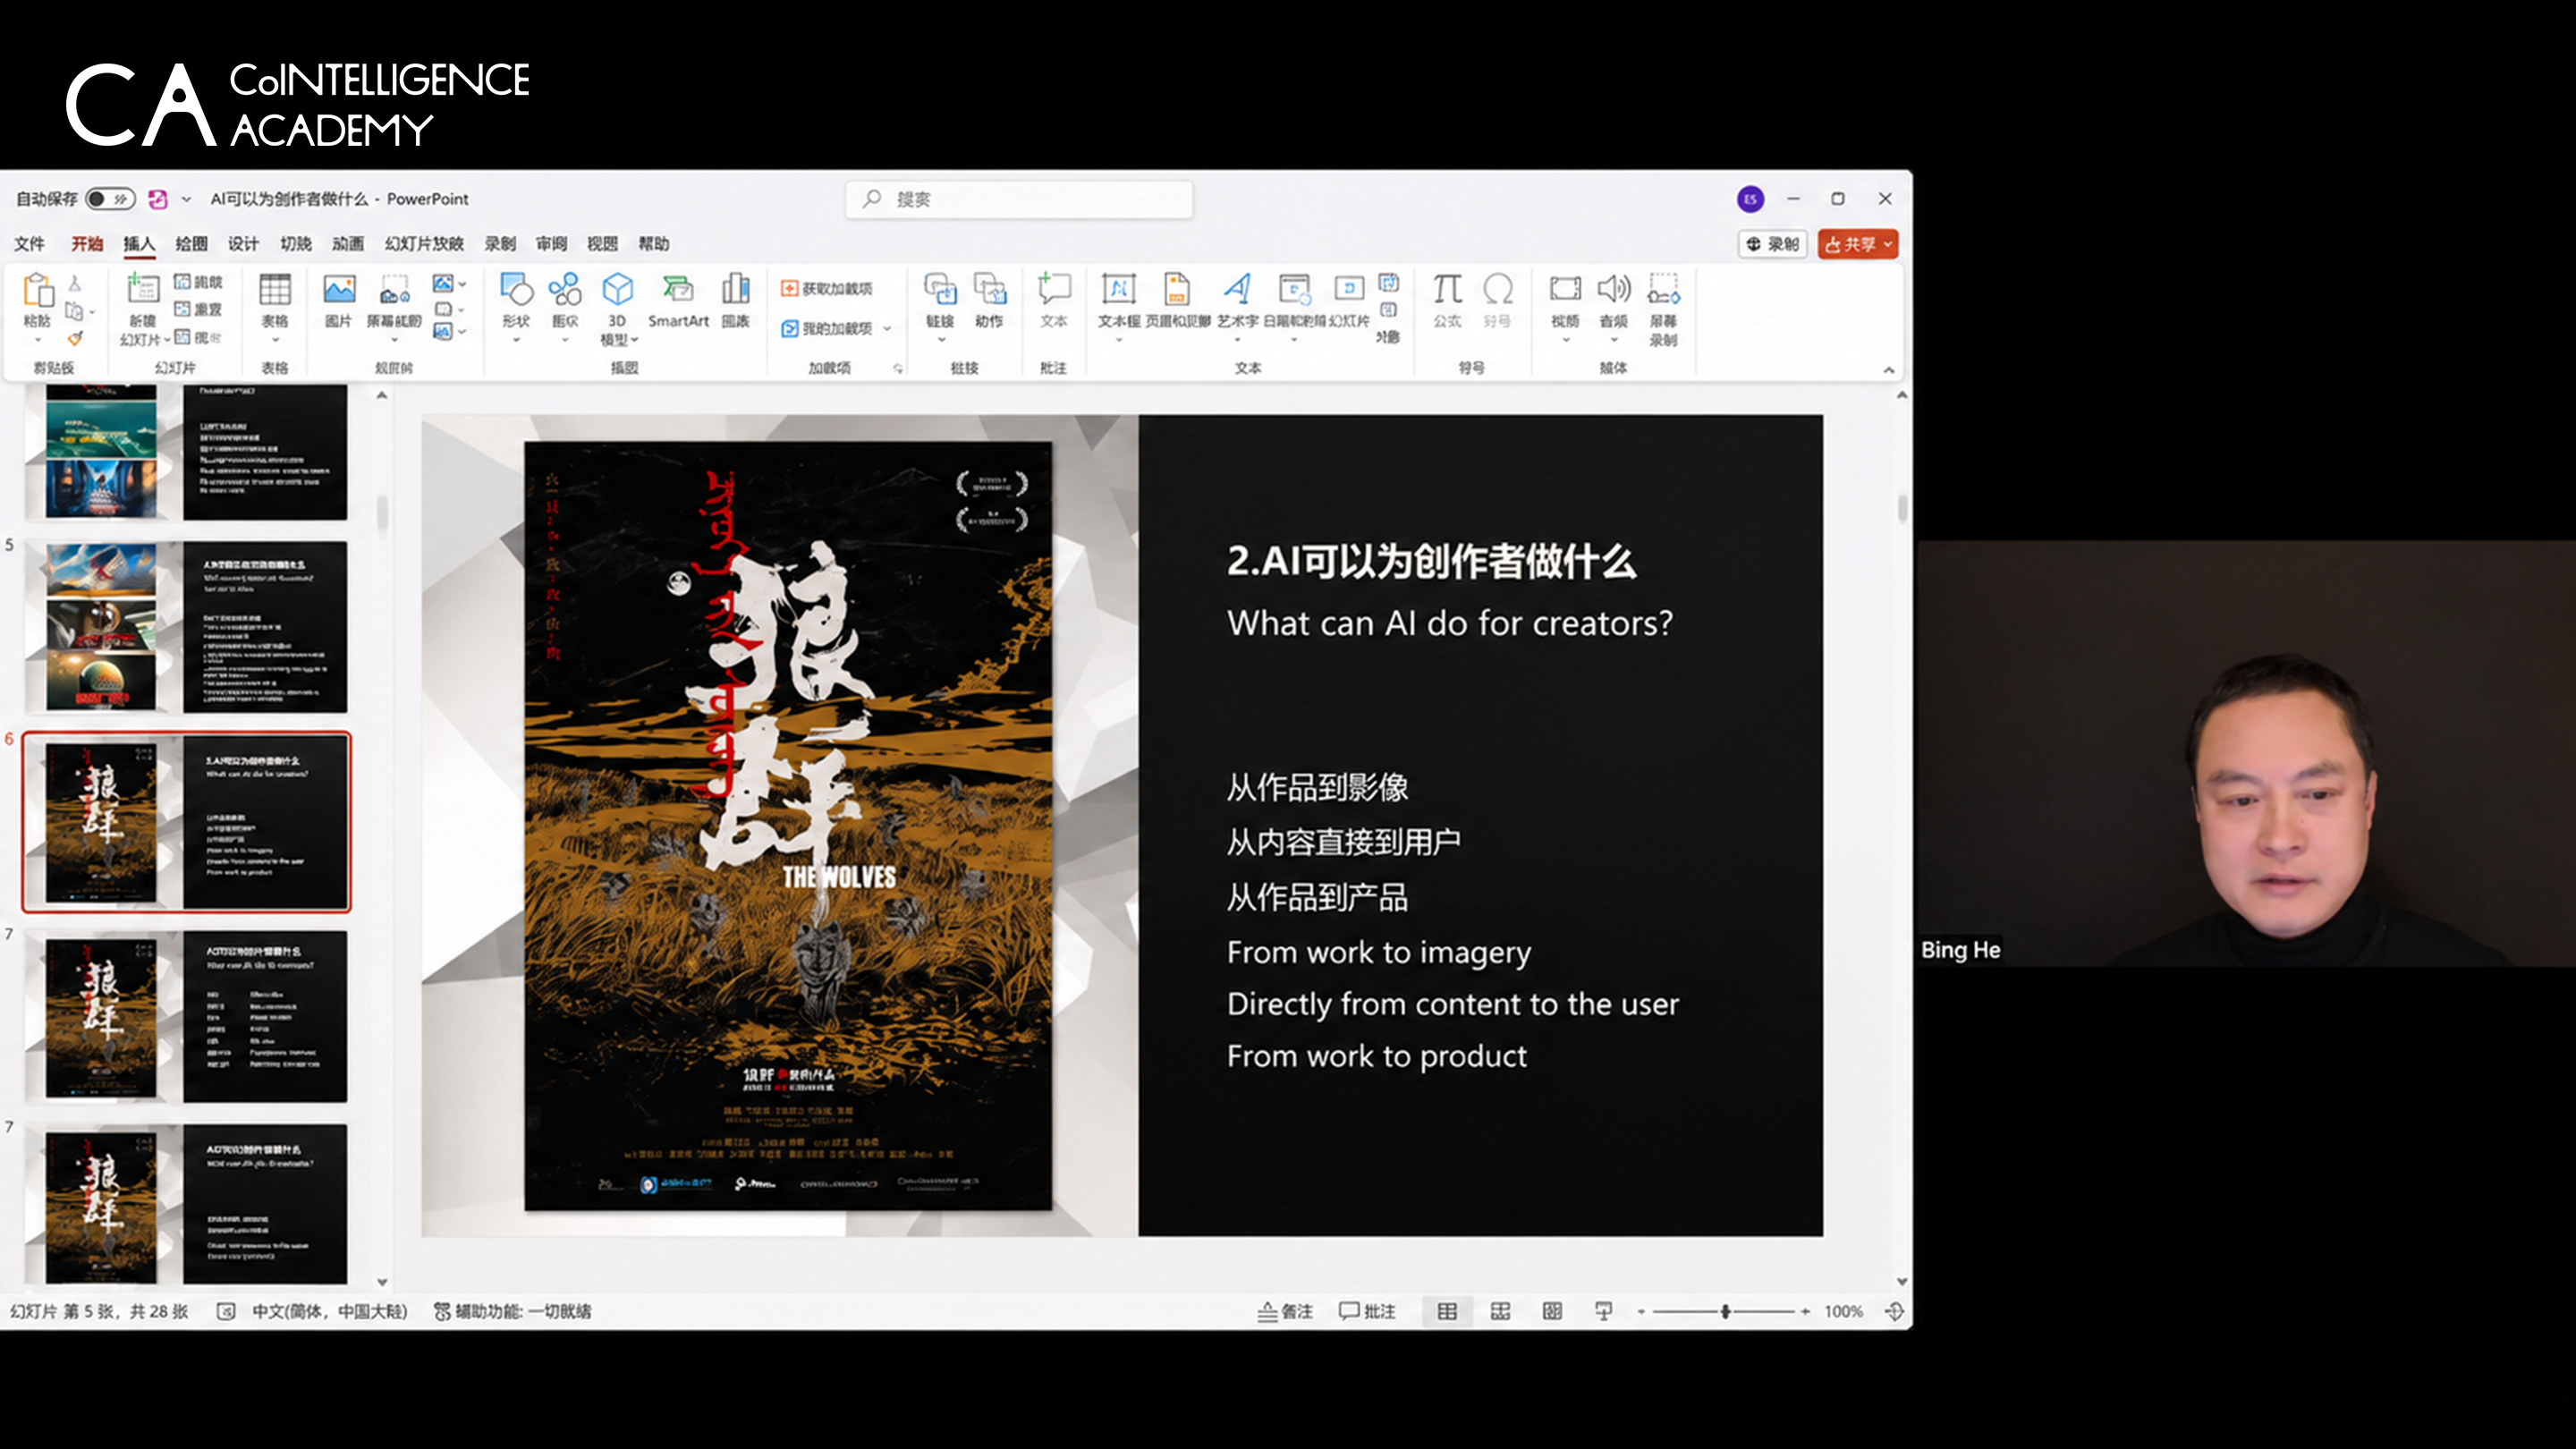Click the 3D Models cube icon
The image size is (2576, 1449).
tap(617, 290)
